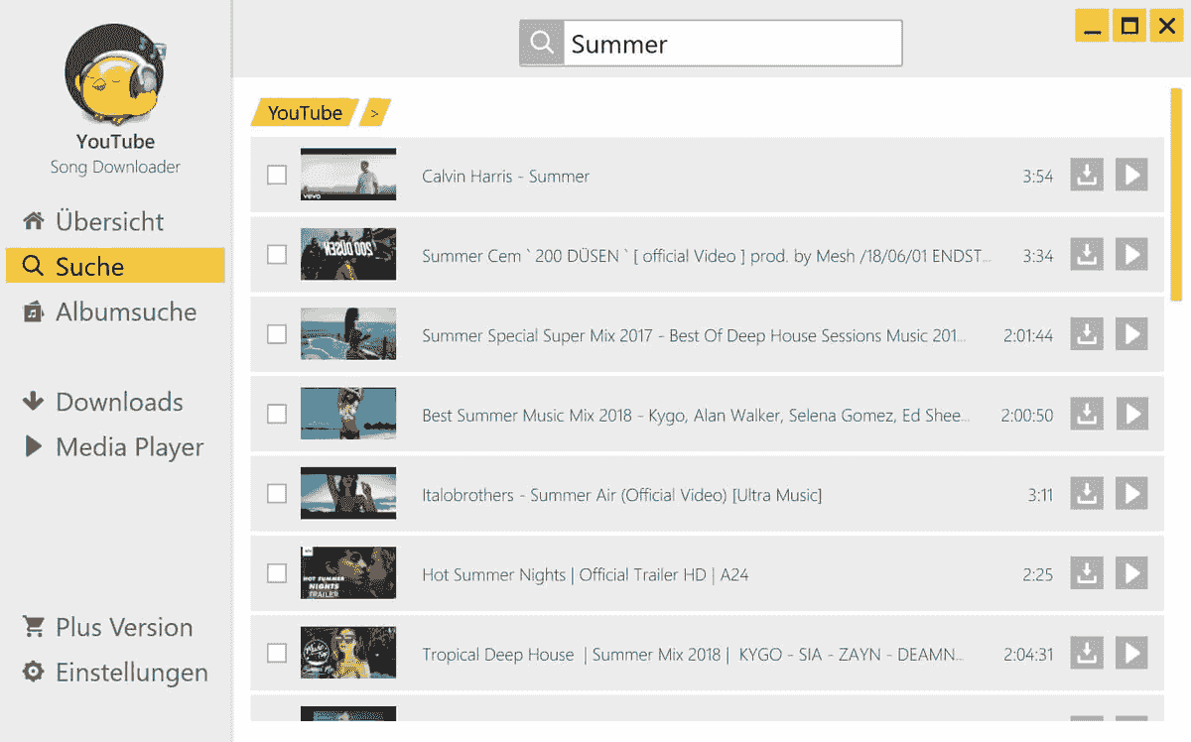Click the YouTube breadcrumb
This screenshot has width=1191, height=742.
(x=304, y=112)
